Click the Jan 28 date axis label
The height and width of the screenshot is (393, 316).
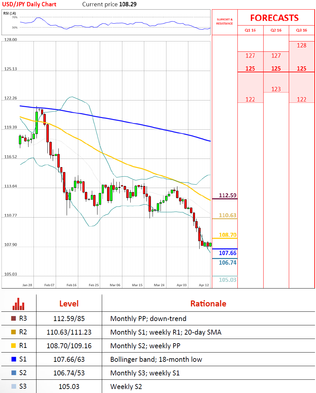pyautogui.click(x=27, y=285)
